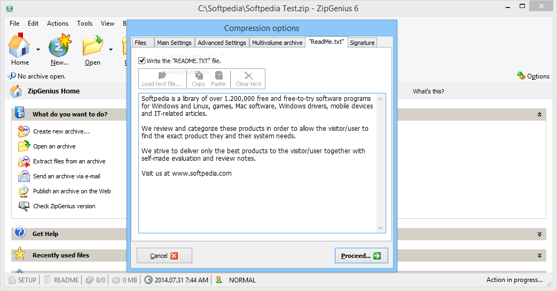The image size is (557, 291).
Task: Click the Proceed button
Action: click(361, 255)
